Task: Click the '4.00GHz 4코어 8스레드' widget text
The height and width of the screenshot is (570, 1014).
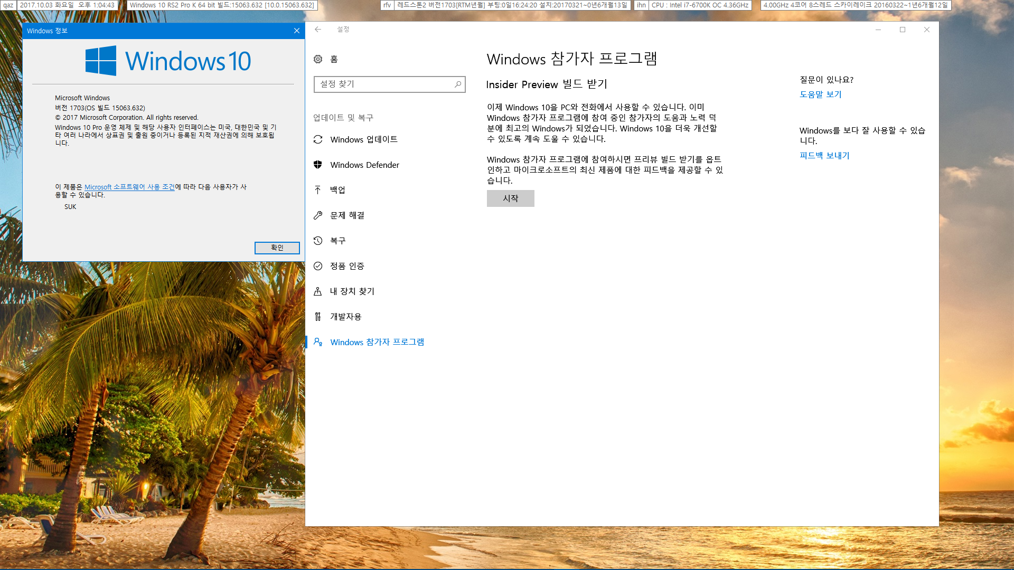Action: click(856, 5)
